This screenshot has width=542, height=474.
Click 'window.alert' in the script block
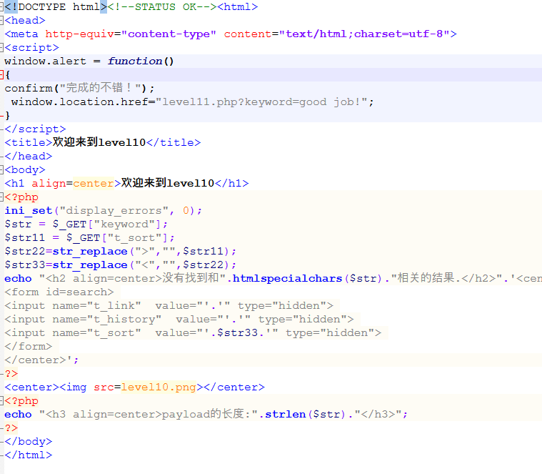[x=45, y=61]
